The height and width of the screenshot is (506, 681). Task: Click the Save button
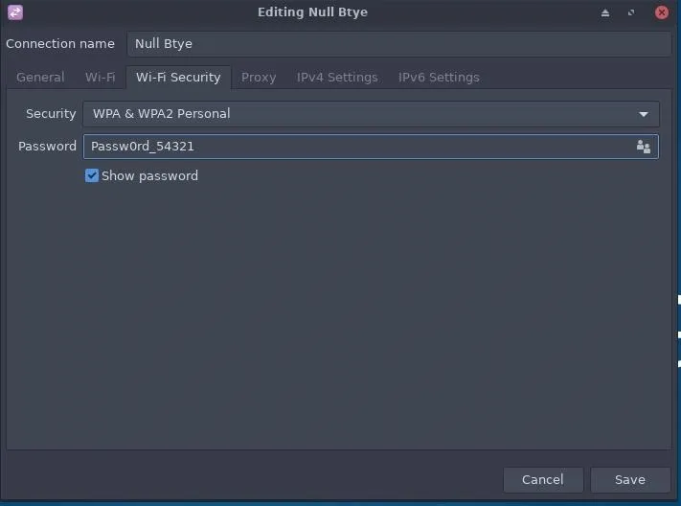click(x=629, y=479)
